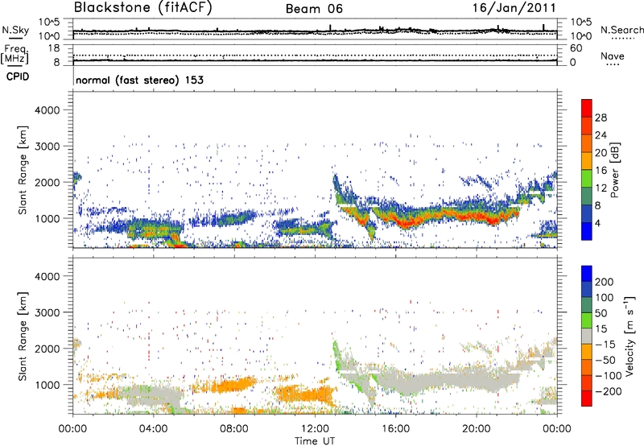Click '2000' tick on the velocity panel axis
644x446 pixels.
(x=47, y=349)
